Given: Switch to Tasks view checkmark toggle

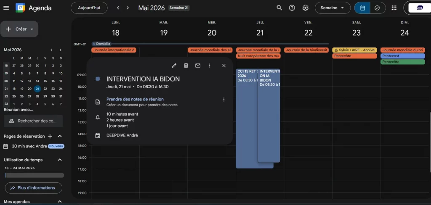Looking at the screenshot, I should [x=377, y=8].
